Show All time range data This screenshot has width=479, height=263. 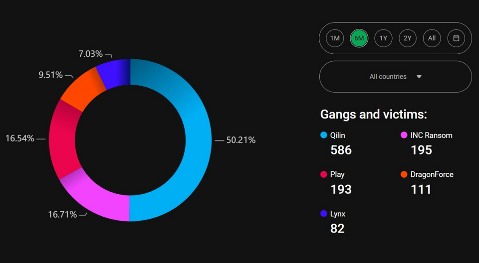pos(432,38)
